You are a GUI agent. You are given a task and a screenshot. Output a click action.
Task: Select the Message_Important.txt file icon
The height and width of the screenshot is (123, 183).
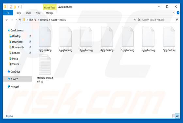pyautogui.click(x=45, y=64)
